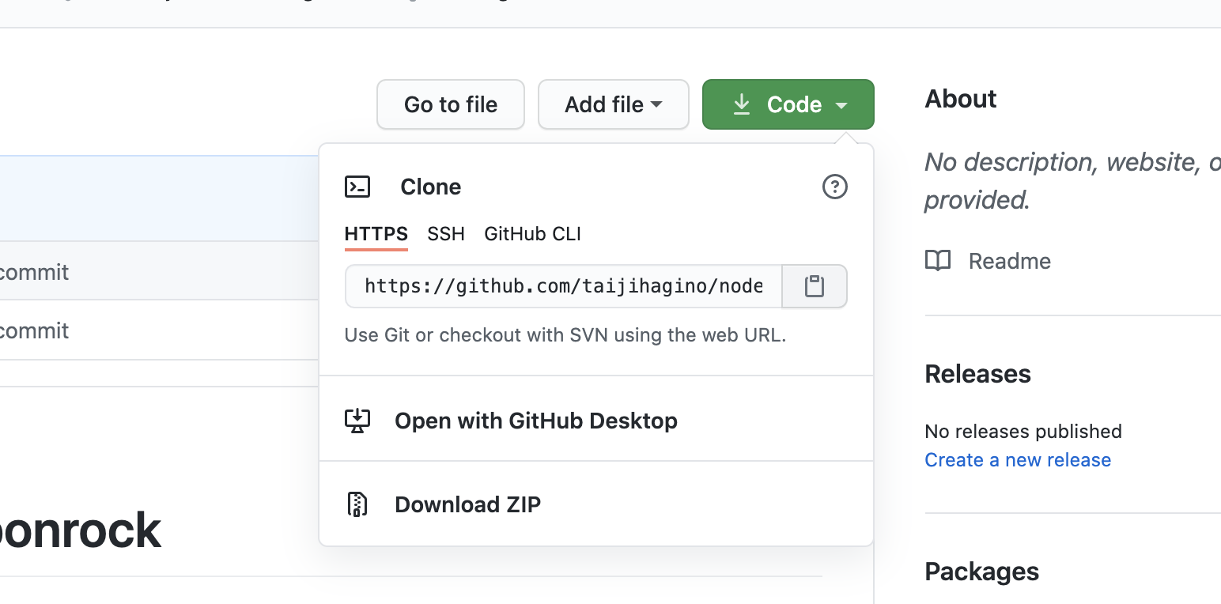1221x604 pixels.
Task: Open clone help question mark icon
Action: click(835, 187)
